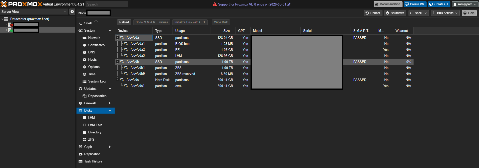Open the root@pam user menu
The image size is (479, 168).
[465, 4]
